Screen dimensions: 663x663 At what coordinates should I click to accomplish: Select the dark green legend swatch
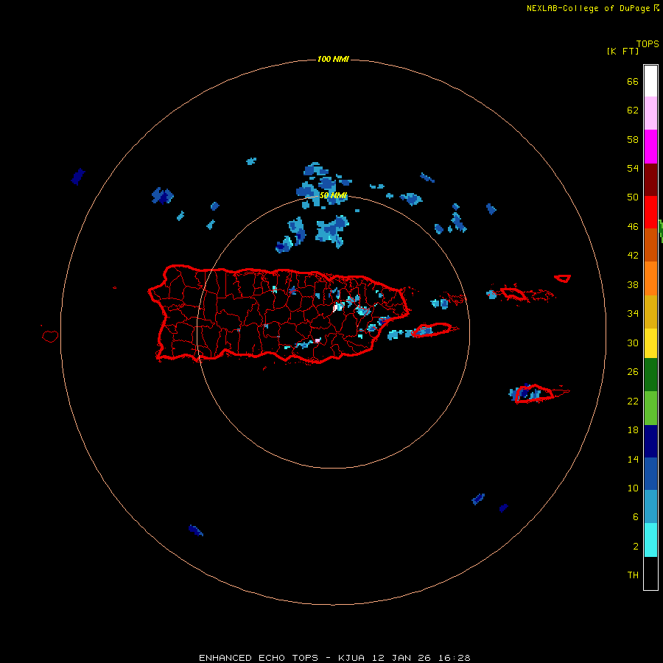point(650,375)
